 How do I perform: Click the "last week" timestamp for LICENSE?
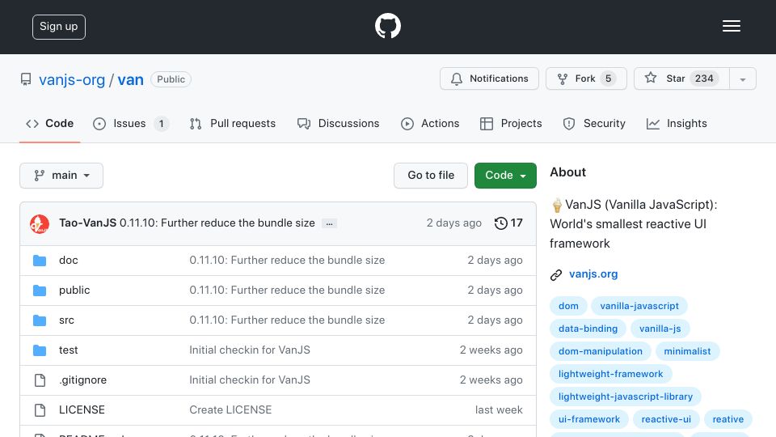click(x=499, y=409)
